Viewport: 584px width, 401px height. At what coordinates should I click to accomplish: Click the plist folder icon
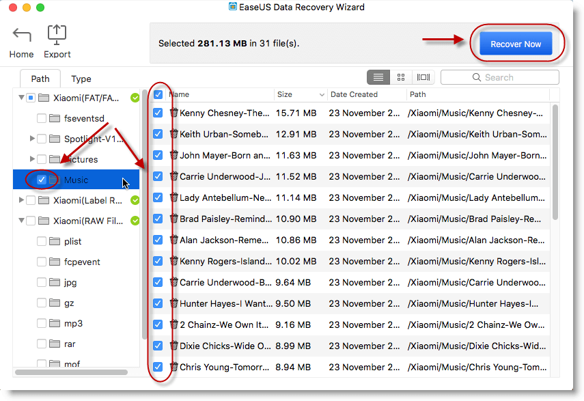pos(55,241)
